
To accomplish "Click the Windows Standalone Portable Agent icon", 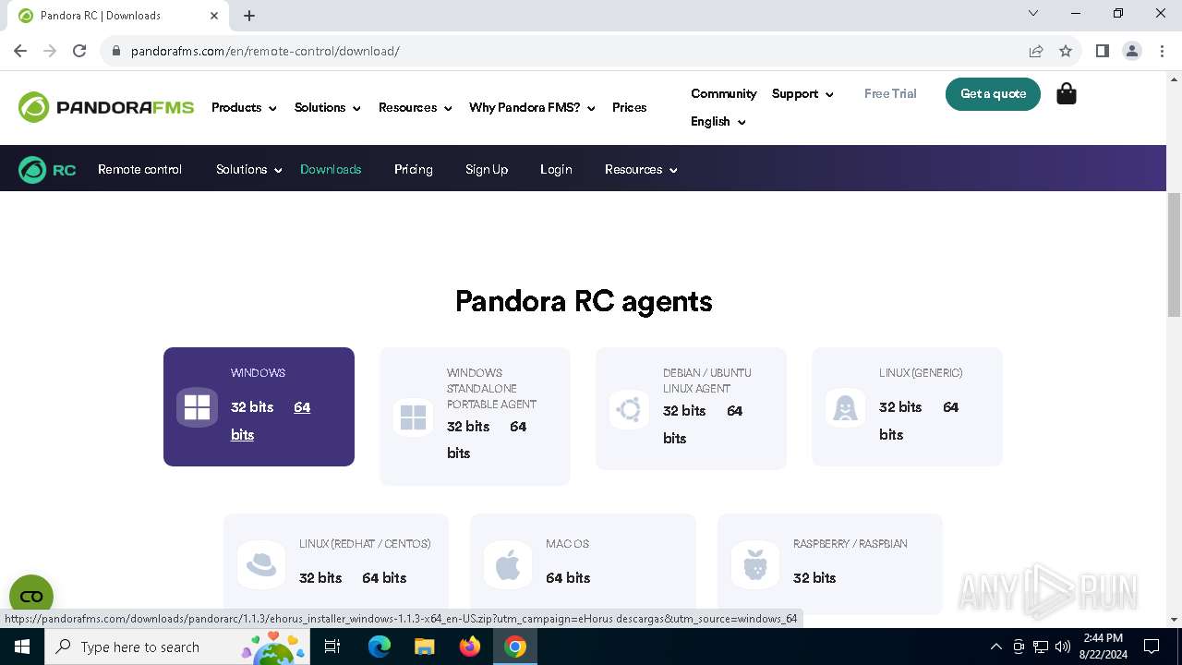I will [414, 417].
